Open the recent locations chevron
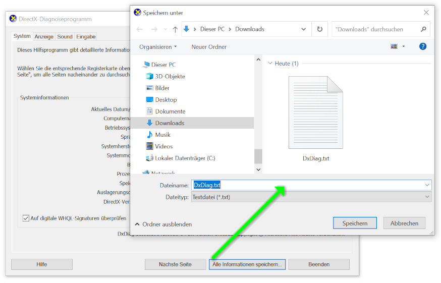The height and width of the screenshot is (283, 441). [166, 29]
